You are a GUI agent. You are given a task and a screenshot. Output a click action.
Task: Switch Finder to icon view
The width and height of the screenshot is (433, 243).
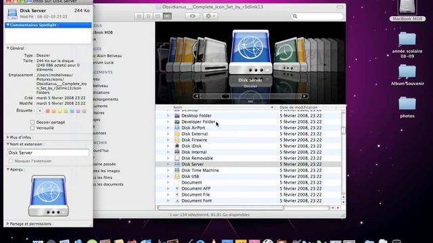coord(139,16)
